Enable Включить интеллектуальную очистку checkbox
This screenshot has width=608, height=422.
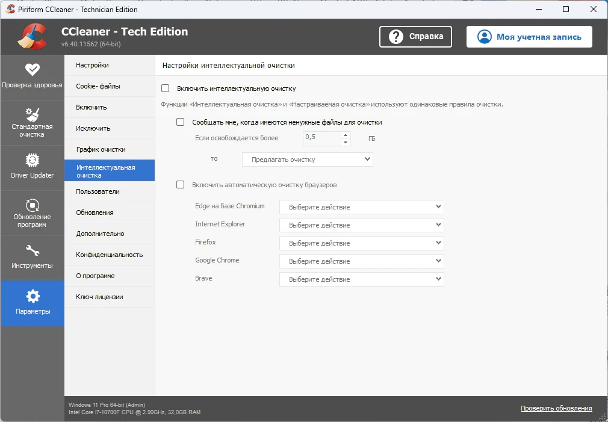[x=165, y=88]
